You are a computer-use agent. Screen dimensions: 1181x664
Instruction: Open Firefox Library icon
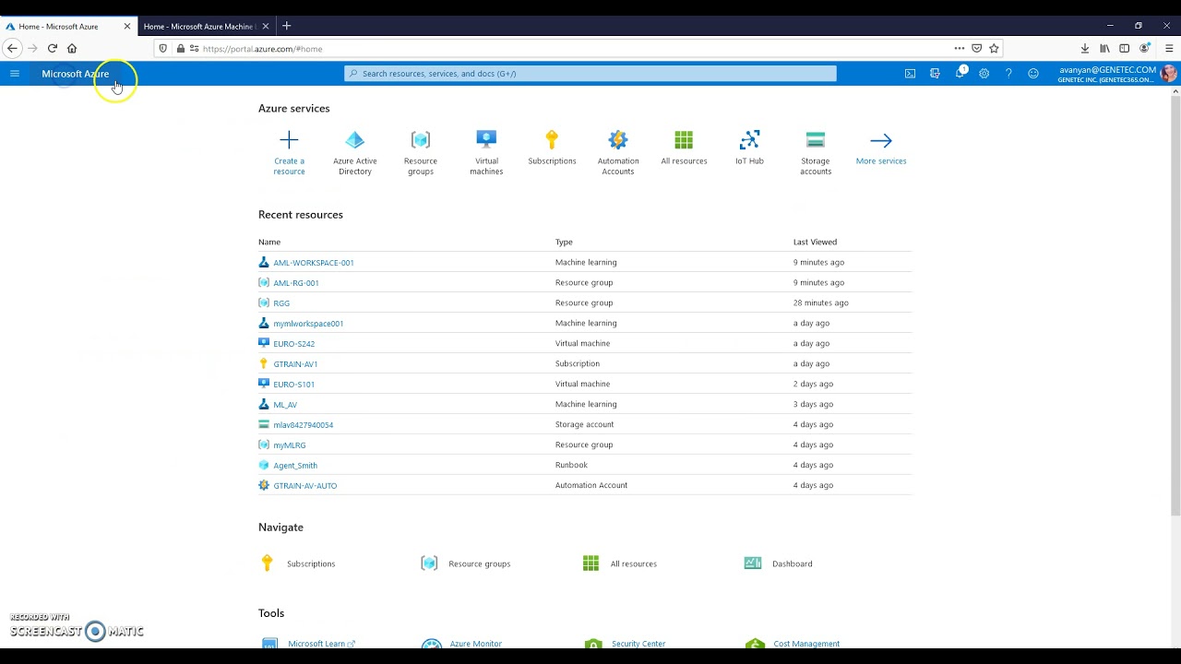(x=1104, y=49)
